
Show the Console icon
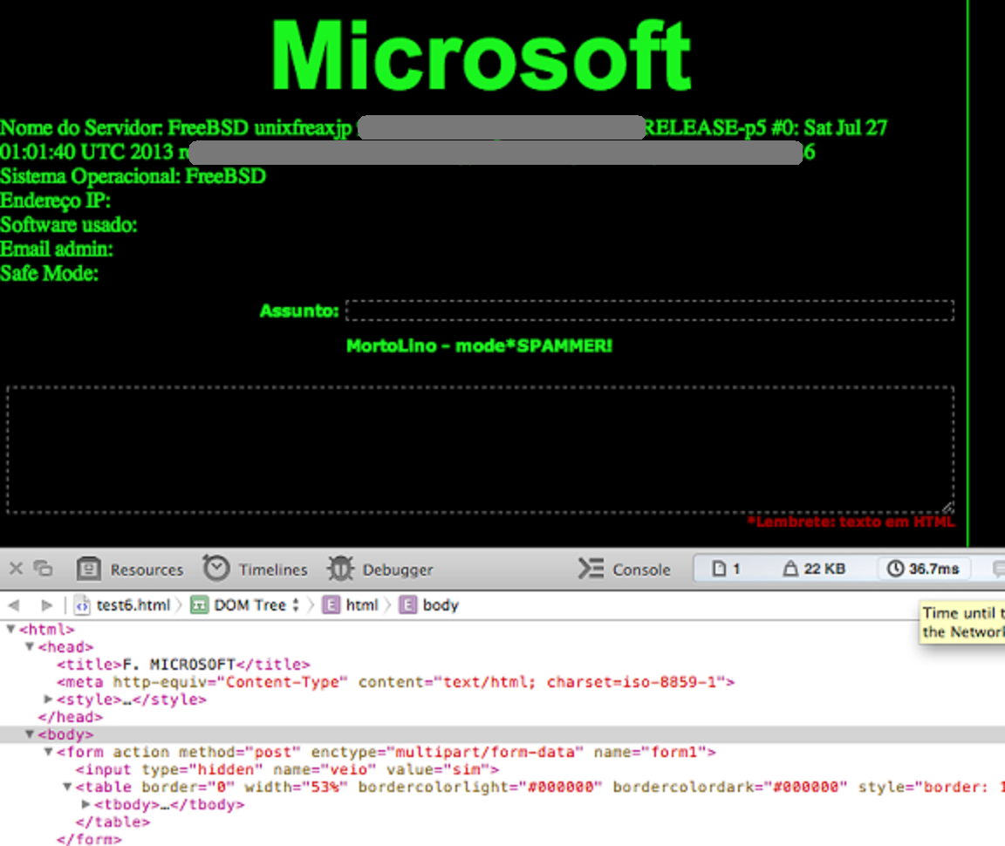point(591,569)
